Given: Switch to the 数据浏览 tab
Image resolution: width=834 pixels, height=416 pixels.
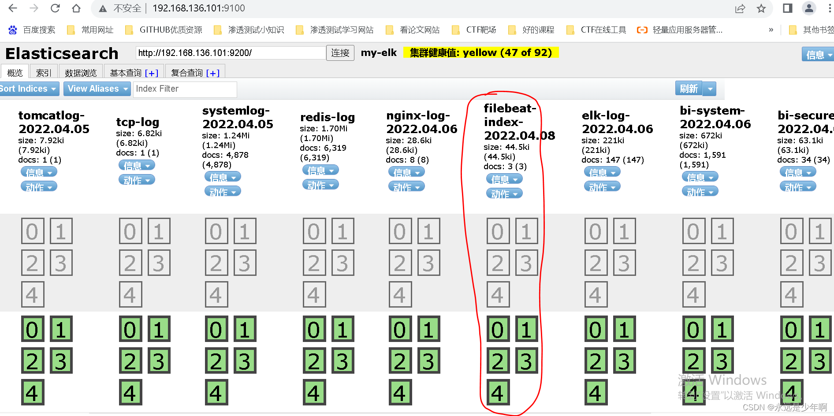Looking at the screenshot, I should pyautogui.click(x=81, y=73).
